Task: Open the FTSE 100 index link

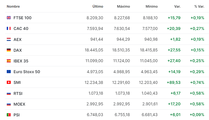Action: coord(23,18)
